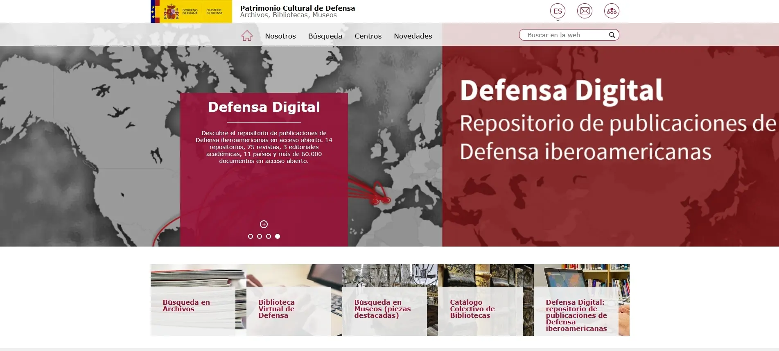Open the Centros menu
The image size is (779, 351).
click(368, 36)
